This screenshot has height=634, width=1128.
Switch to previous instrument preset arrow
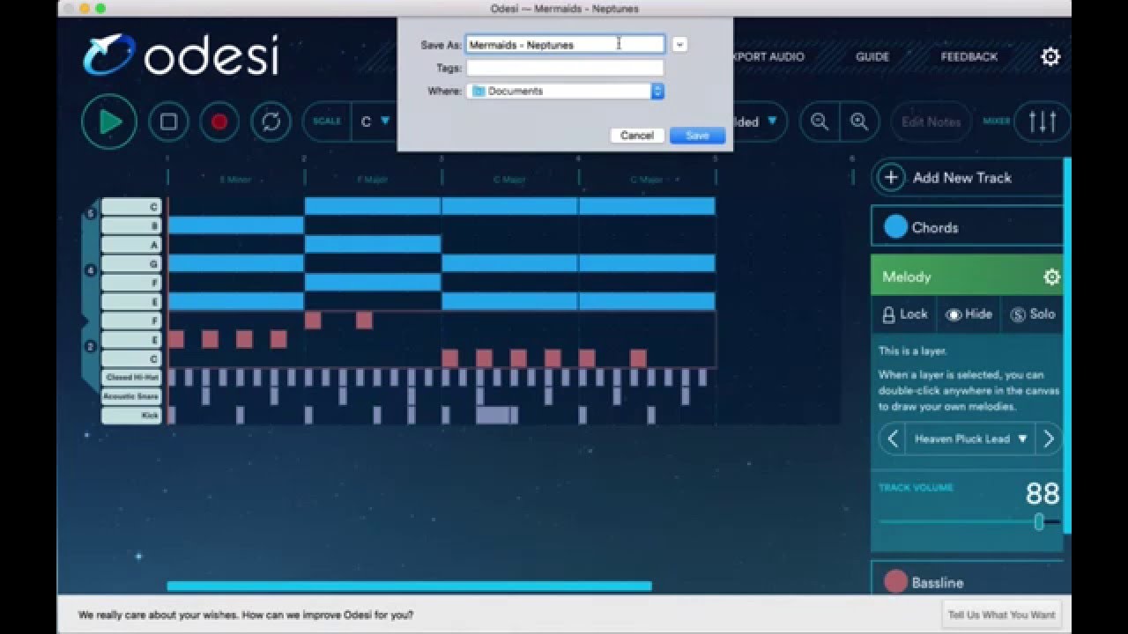click(893, 439)
